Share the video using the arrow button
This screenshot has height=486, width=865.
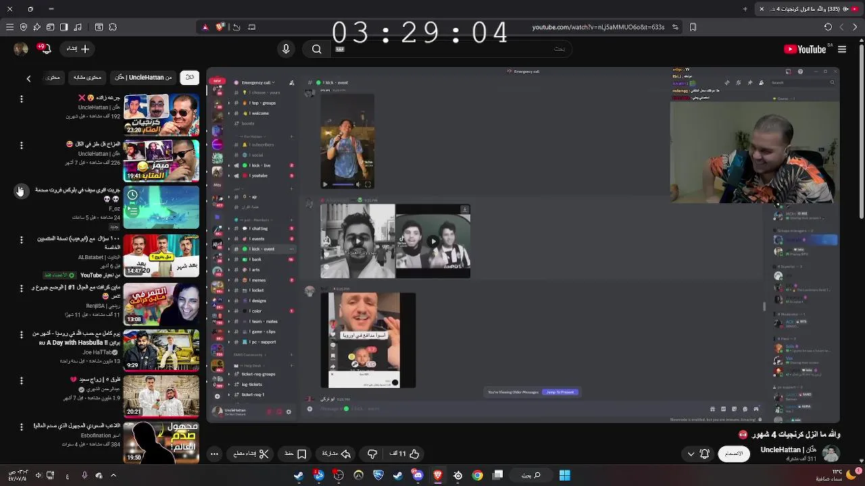coord(337,454)
